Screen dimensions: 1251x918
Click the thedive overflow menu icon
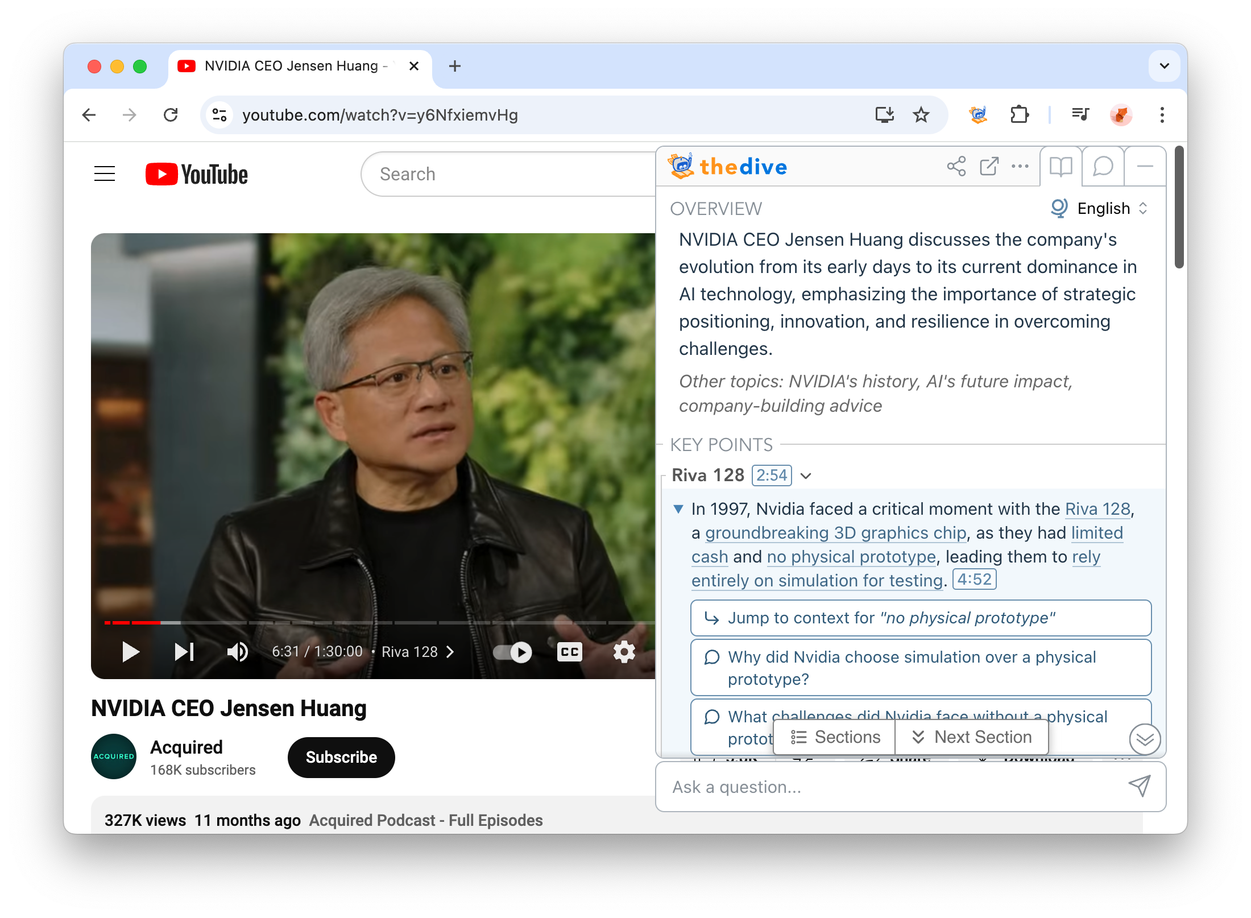pos(1022,166)
